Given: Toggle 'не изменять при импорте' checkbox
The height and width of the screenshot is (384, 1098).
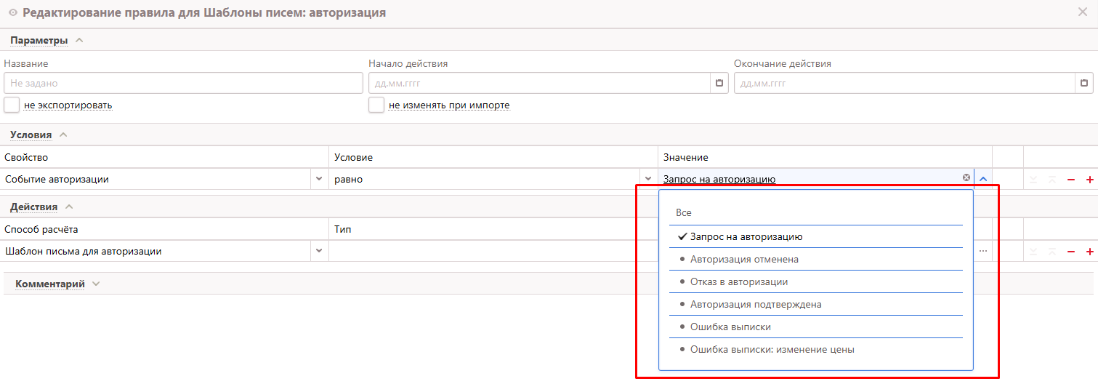Looking at the screenshot, I should (376, 105).
